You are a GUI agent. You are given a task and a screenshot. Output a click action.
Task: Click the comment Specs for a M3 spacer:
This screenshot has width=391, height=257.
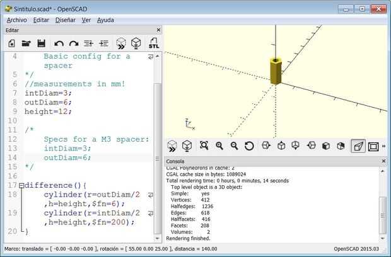click(96, 139)
